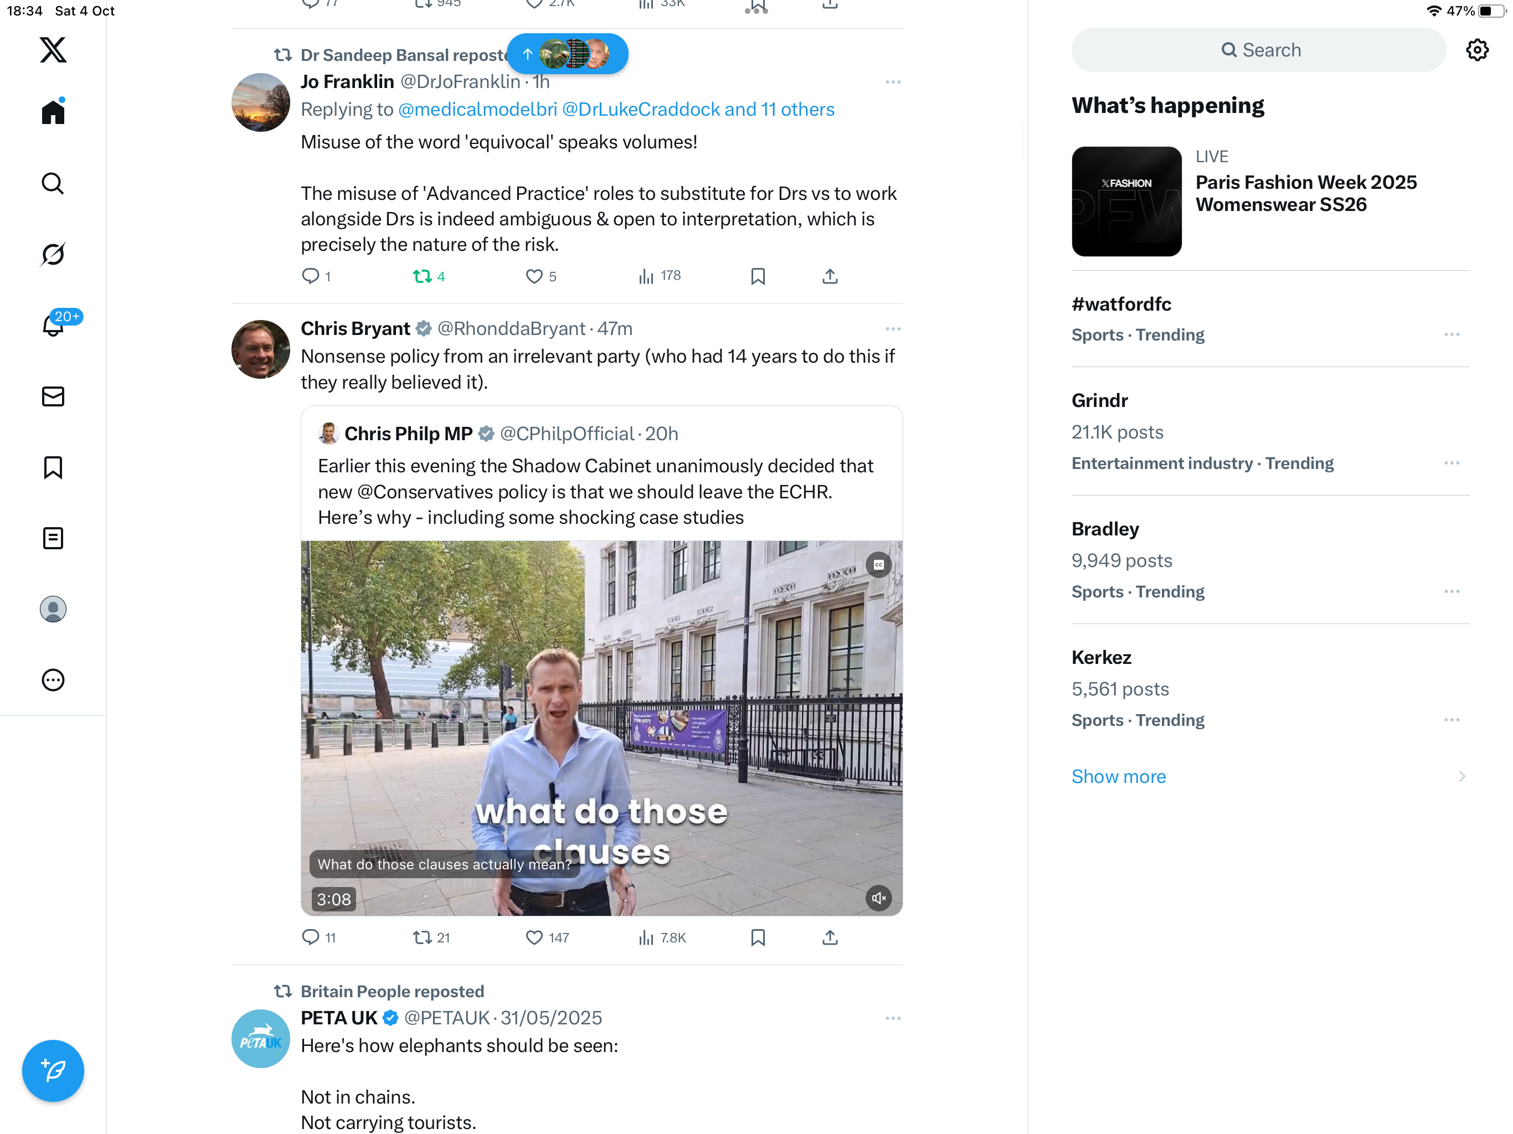Open search settings gear icon
The image size is (1513, 1134).
[x=1477, y=50]
